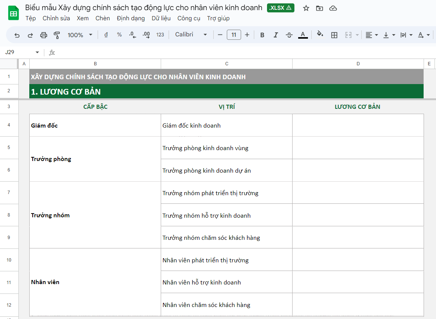This screenshot has width=436, height=319.
Task: Select the merged 'Trưởng nhóm' cell
Action: 95,215
